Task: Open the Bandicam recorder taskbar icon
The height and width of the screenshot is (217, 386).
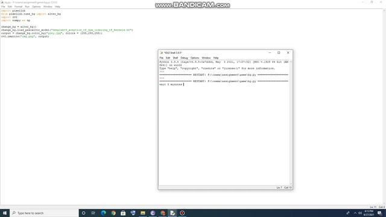Action: pos(182,213)
